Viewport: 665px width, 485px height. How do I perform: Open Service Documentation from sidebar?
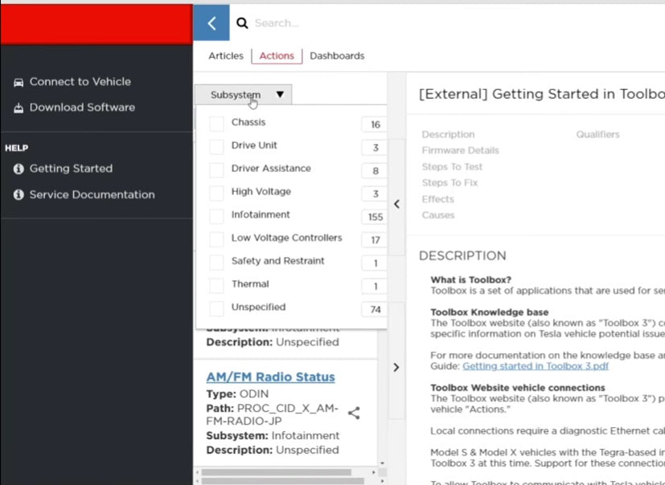92,195
